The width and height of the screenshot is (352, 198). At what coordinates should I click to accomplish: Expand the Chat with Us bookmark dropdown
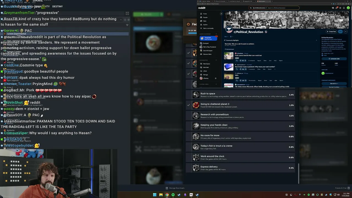[x=334, y=83]
